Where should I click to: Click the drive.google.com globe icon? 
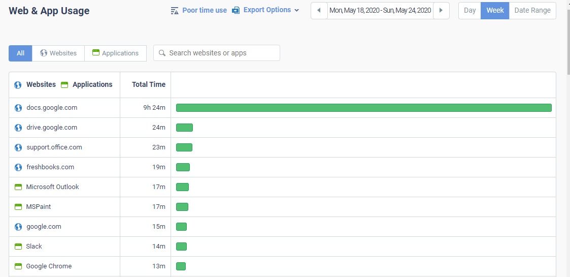[x=18, y=128]
